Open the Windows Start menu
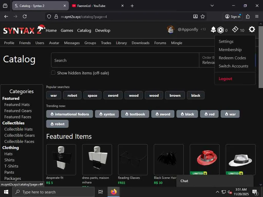Image resolution: width=263 pixels, height=197 pixels. click(6, 192)
